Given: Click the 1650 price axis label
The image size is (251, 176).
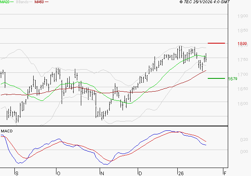Looking at the screenshot, I should tap(243, 89).
